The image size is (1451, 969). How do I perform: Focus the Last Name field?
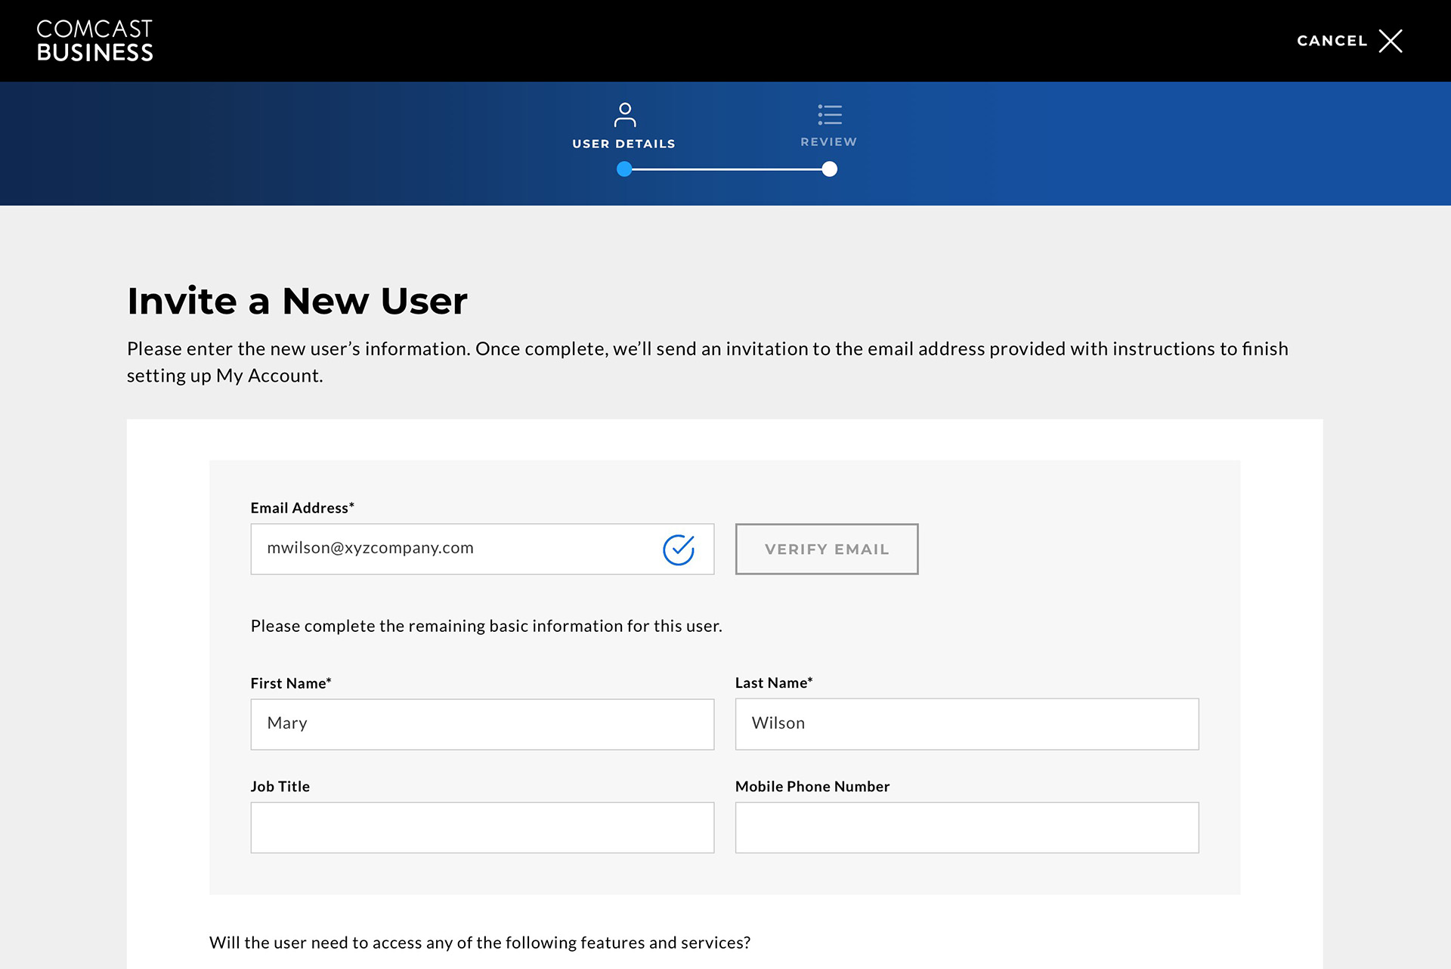967,724
